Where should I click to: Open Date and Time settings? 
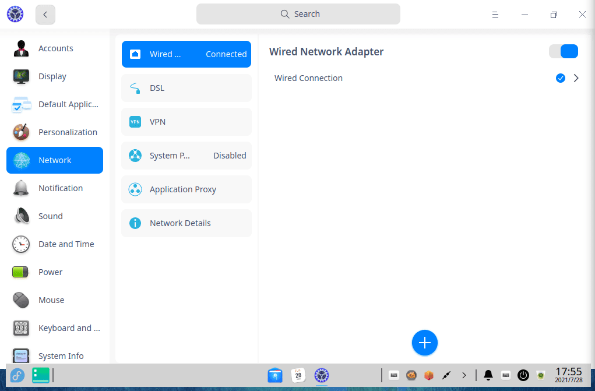(55, 244)
